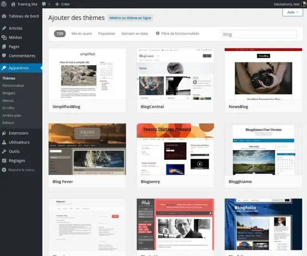Click the Commentaires speech bubble icon
The width and height of the screenshot is (307, 256).
[x=4, y=56]
